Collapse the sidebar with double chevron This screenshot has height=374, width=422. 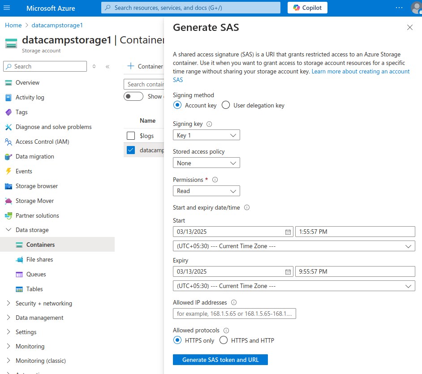click(x=108, y=66)
